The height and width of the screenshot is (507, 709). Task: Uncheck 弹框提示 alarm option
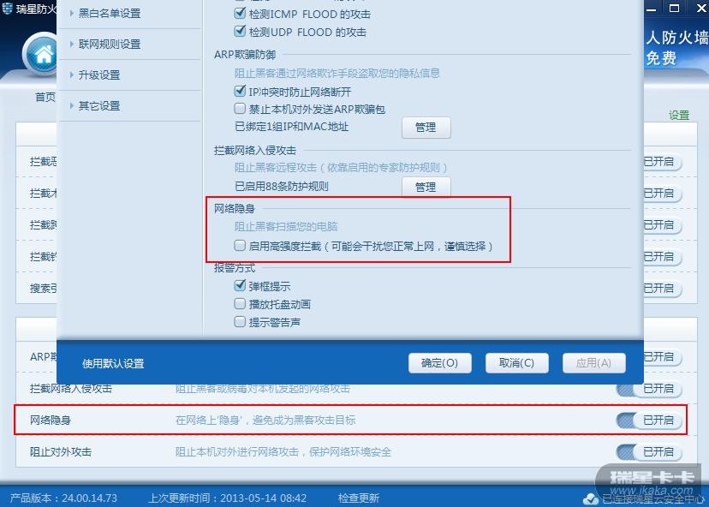(x=240, y=286)
